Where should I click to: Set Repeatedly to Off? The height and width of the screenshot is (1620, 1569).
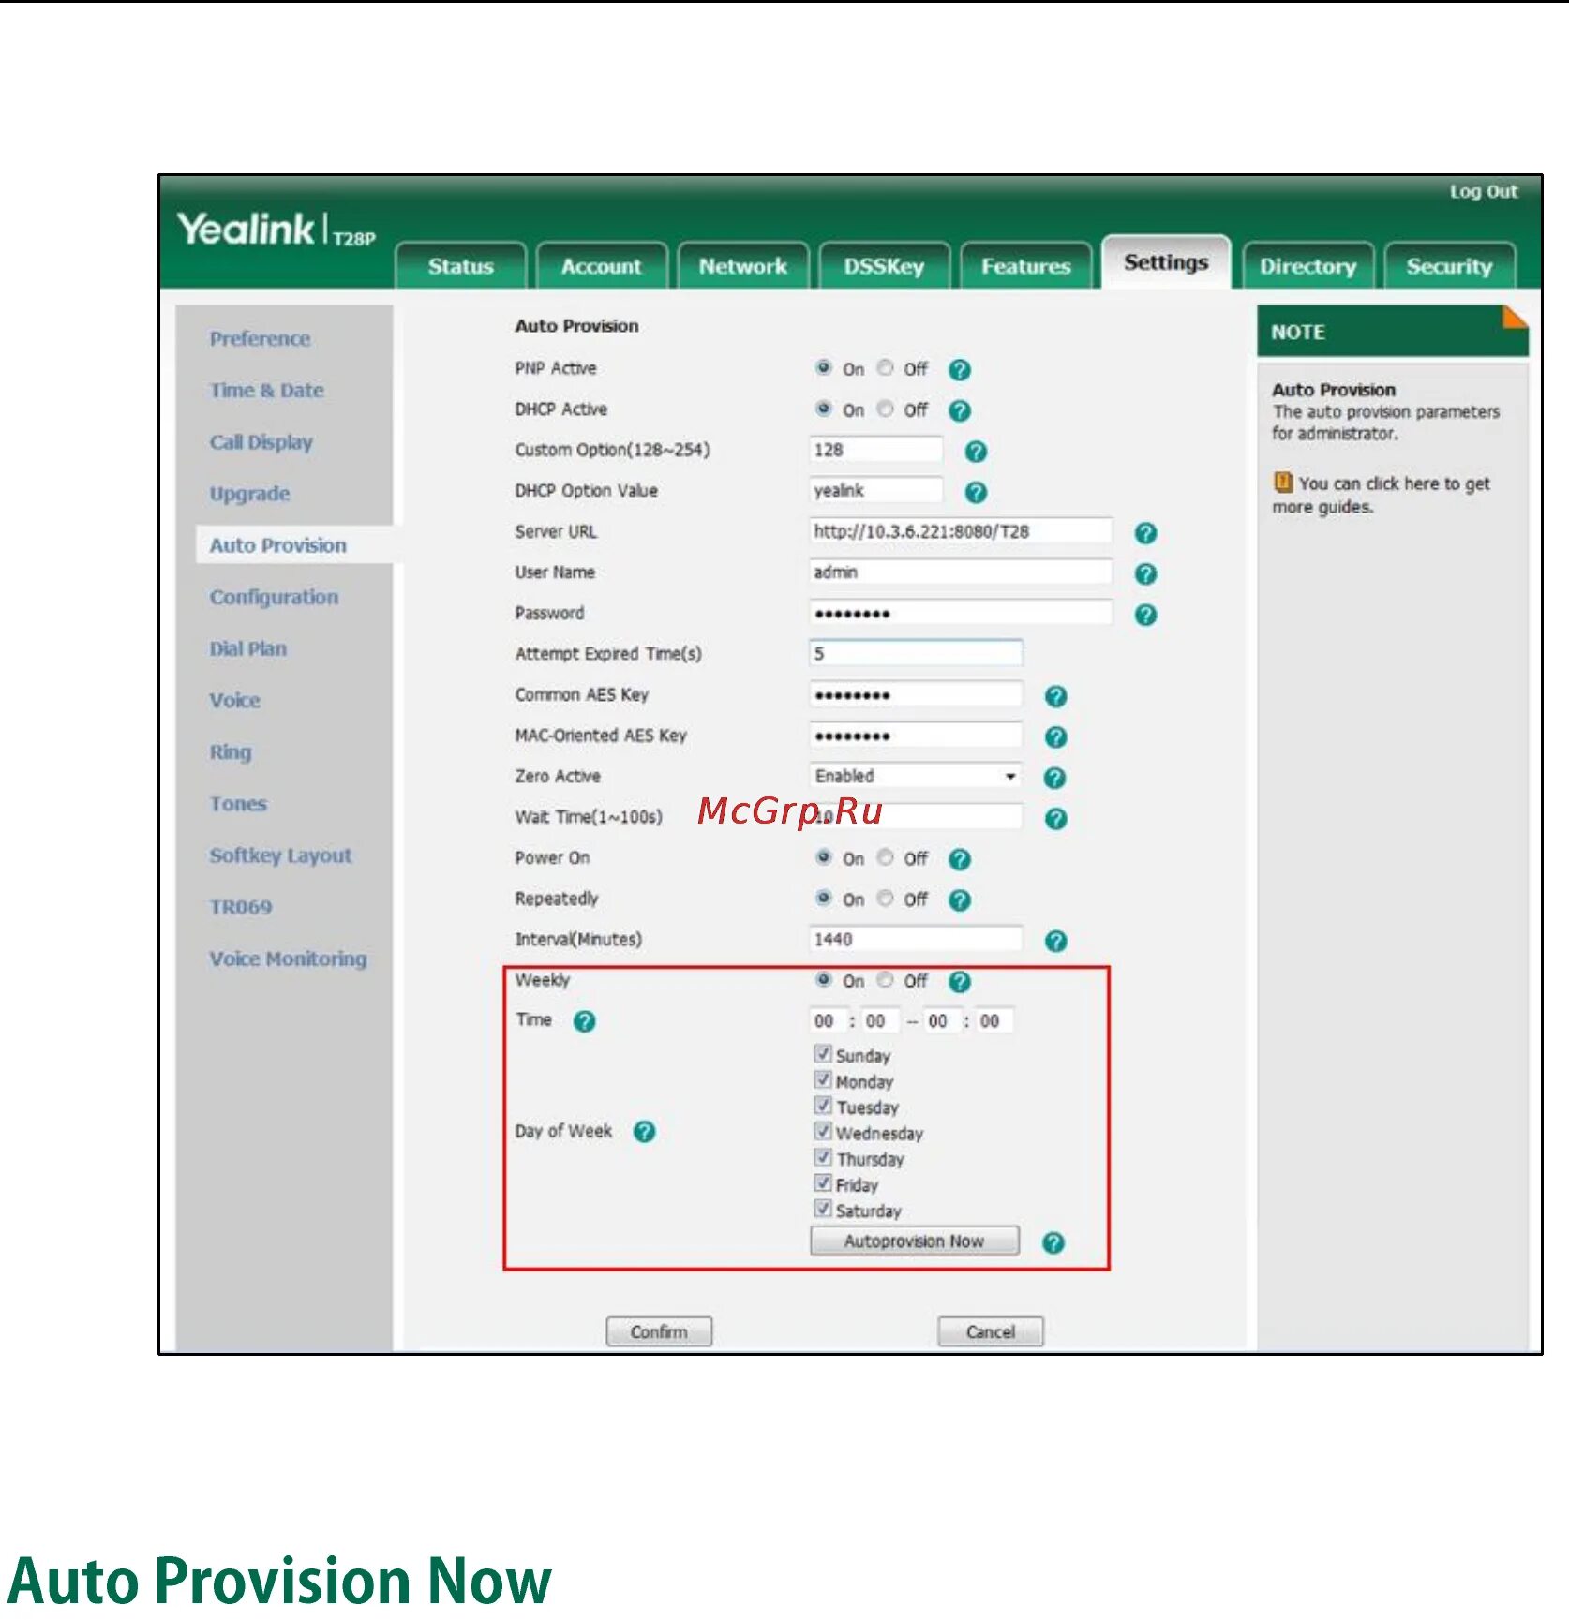pyautogui.click(x=885, y=899)
